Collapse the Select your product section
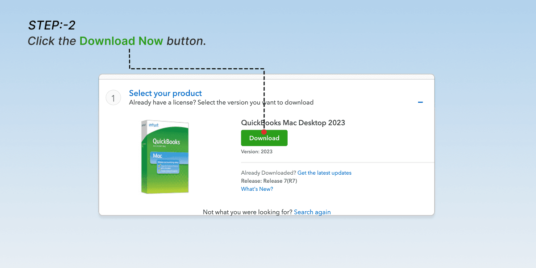This screenshot has height=268, width=536. (x=420, y=102)
